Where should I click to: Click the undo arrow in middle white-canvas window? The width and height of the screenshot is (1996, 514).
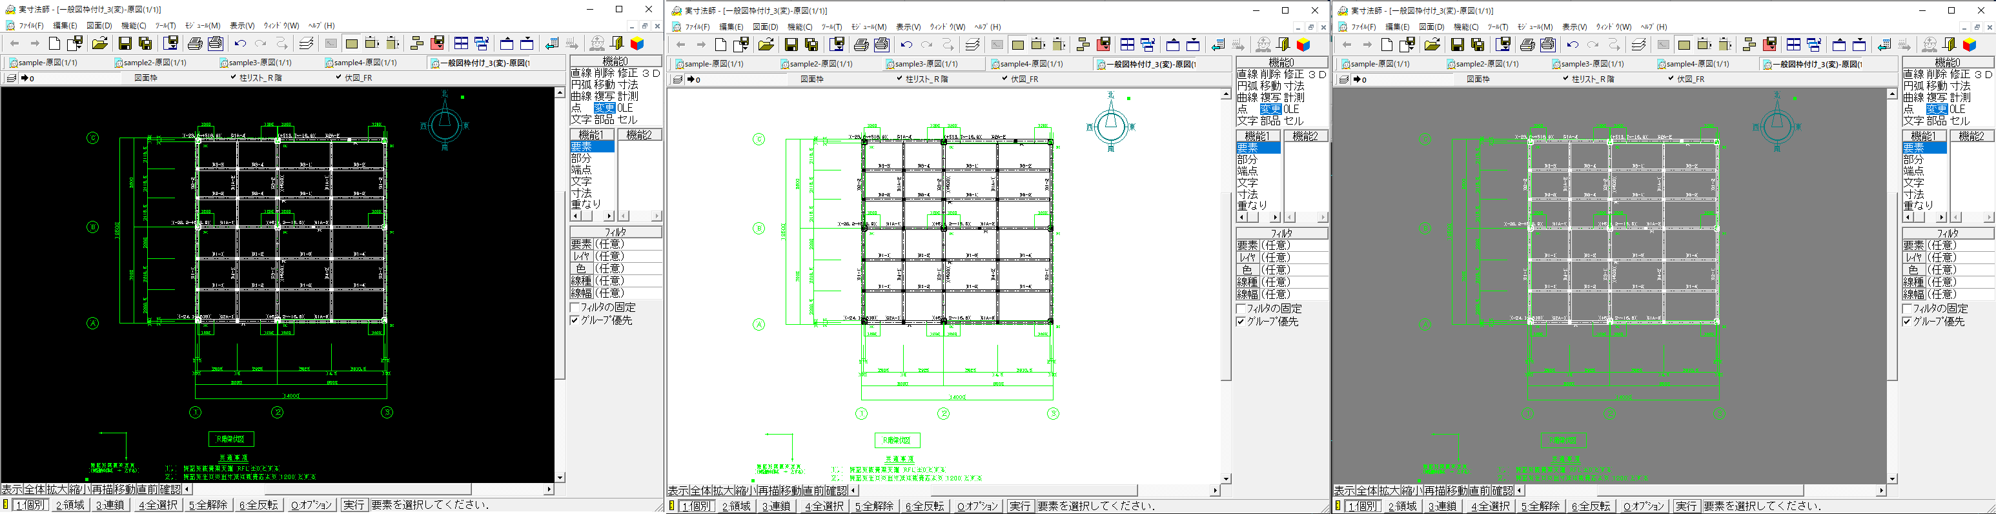[x=906, y=45]
